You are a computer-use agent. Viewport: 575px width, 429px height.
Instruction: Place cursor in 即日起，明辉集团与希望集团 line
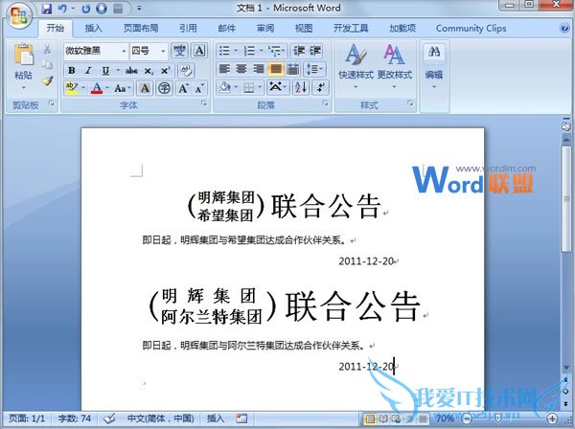point(243,240)
